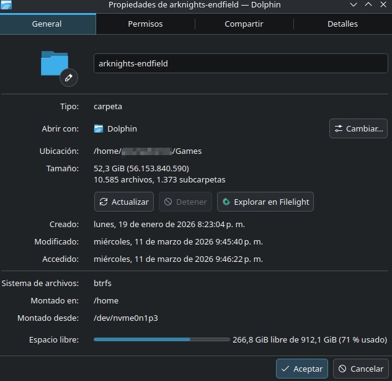Click the size value 52,3 GiB
Viewport: 392px width, 381px height.
(109, 168)
